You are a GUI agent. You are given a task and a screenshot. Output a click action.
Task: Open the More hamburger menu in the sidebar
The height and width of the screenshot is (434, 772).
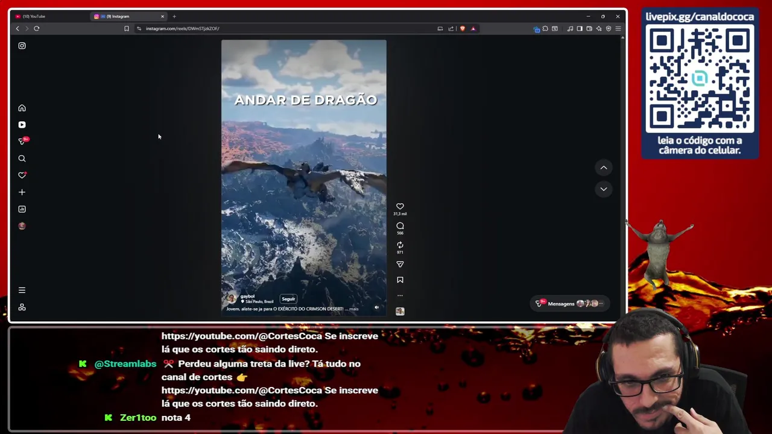[22, 290]
